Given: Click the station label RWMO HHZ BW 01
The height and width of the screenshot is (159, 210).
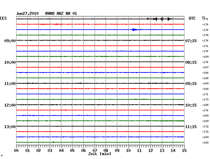Looking at the screenshot, I should [x=61, y=14].
